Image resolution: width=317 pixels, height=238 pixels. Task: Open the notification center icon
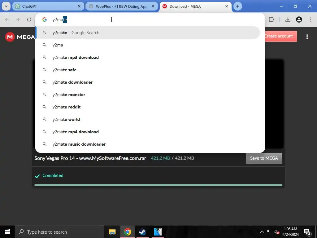tap(307, 232)
